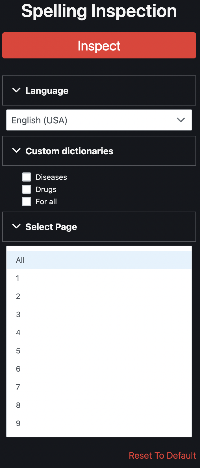
Task: Collapse the Select Page section chevron
Action: [x=17, y=226]
